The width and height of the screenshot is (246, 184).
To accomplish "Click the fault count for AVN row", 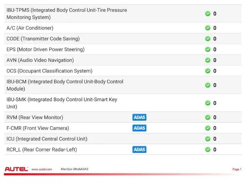I will pos(215,60).
